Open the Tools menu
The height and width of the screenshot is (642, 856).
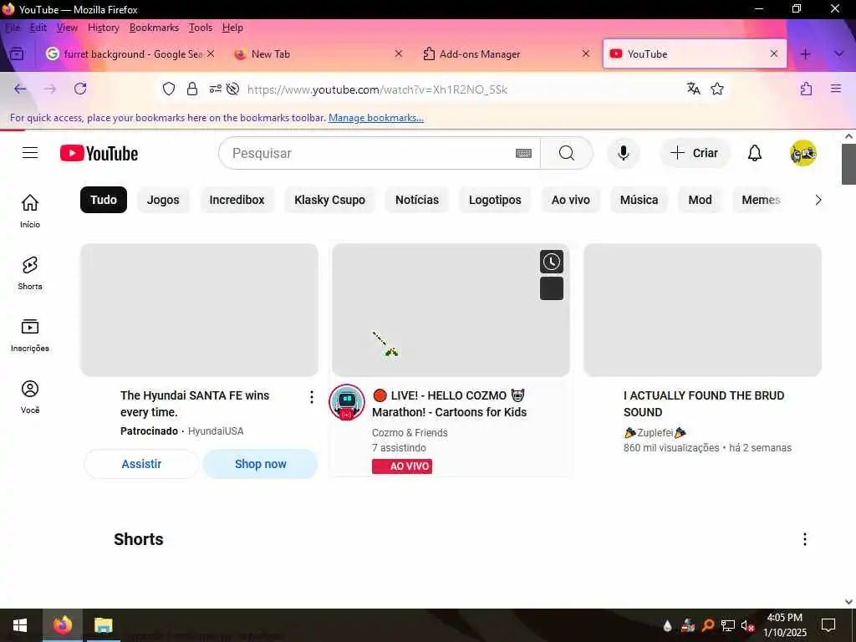(201, 28)
